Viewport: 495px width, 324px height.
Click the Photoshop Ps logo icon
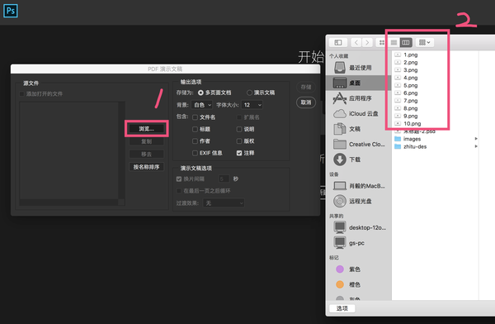11,11
